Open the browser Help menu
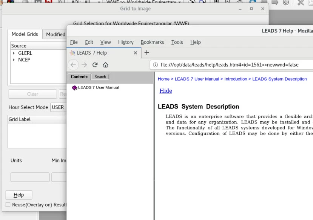The image size is (313, 220). (196, 42)
